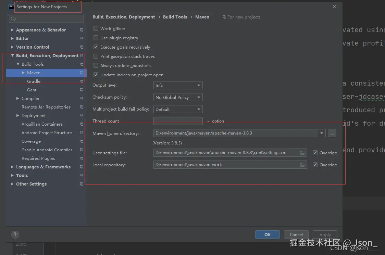Select Arquillian Containers

42,124
